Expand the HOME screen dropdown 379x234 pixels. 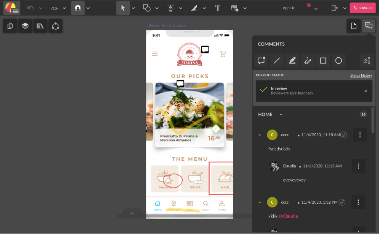click(281, 115)
